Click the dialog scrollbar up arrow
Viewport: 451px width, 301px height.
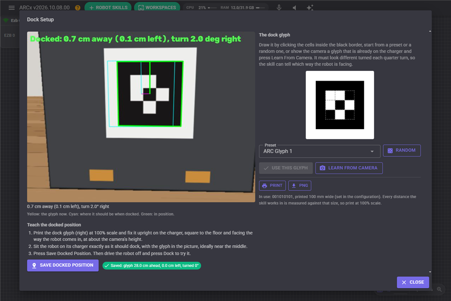[x=430, y=31]
